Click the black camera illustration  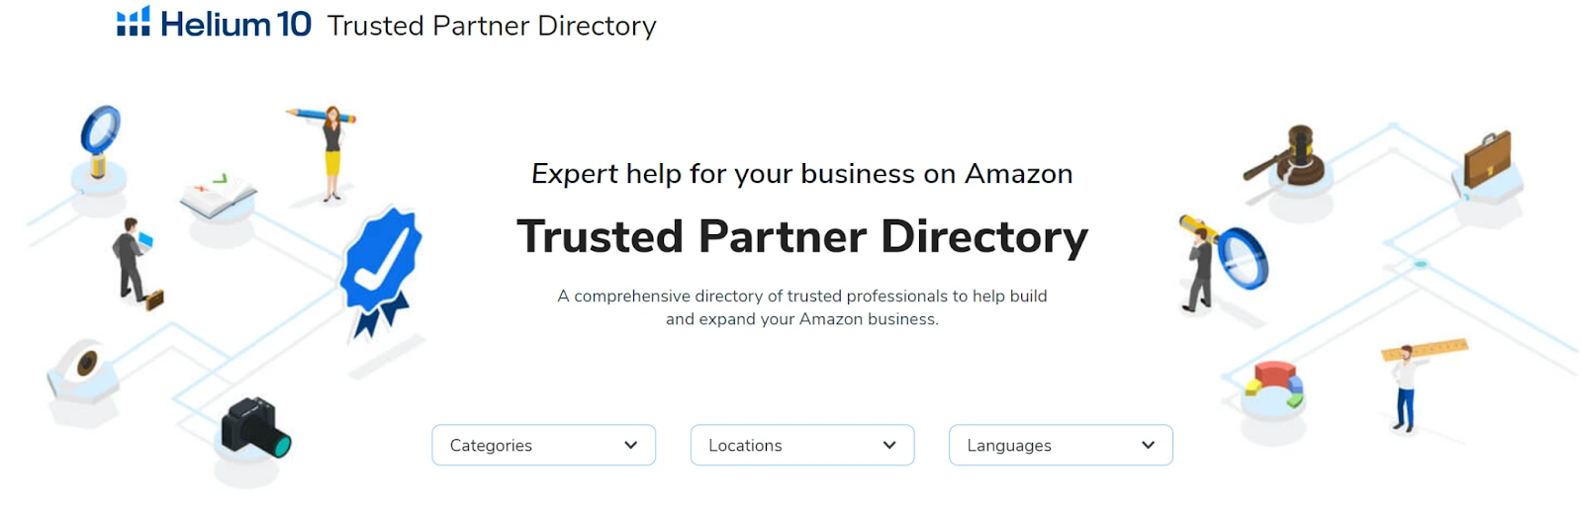point(254,428)
